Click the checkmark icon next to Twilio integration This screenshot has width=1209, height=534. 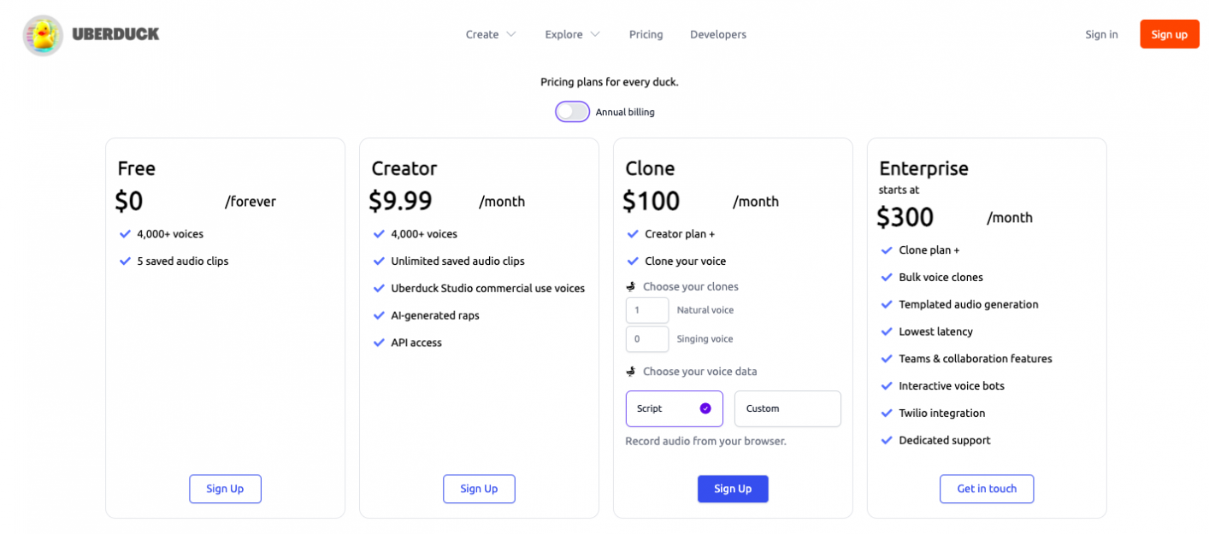click(x=887, y=414)
